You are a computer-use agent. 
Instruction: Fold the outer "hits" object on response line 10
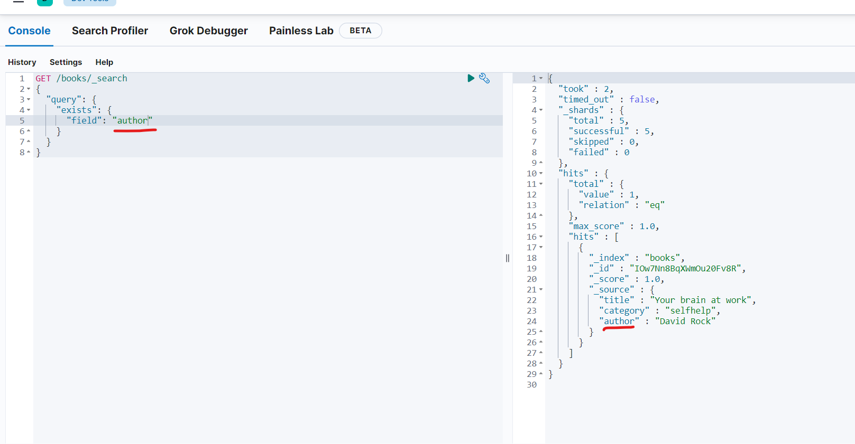tap(541, 174)
